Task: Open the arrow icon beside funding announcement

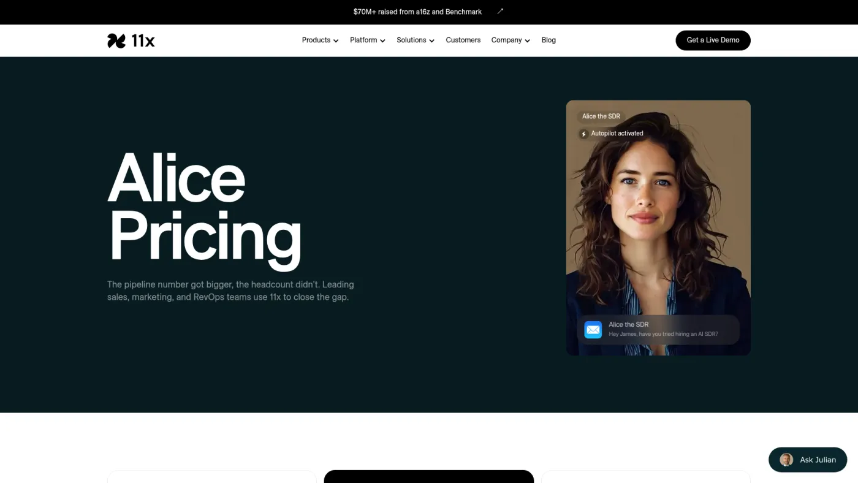Action: click(500, 12)
